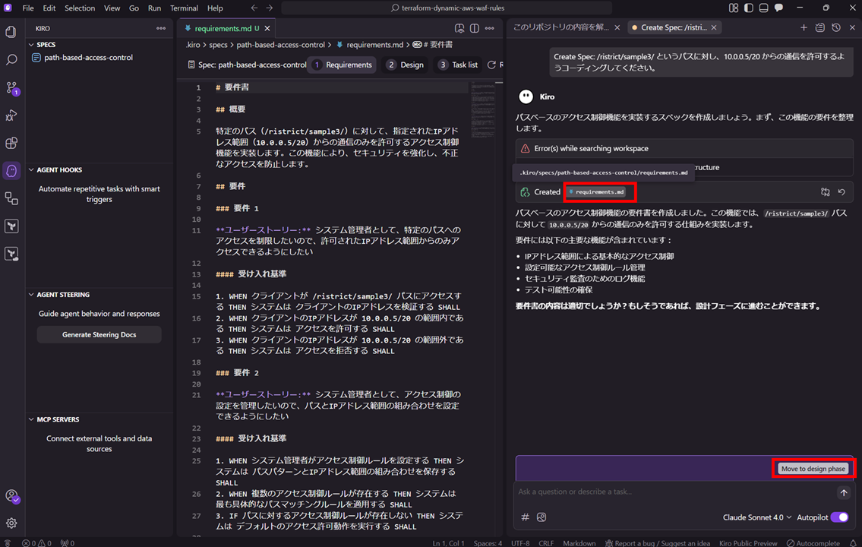The height and width of the screenshot is (547, 862).
Task: Open the Claude Sonnet 4.0 model dropdown
Action: [x=757, y=517]
